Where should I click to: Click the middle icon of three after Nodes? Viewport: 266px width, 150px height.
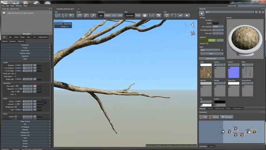point(151,15)
